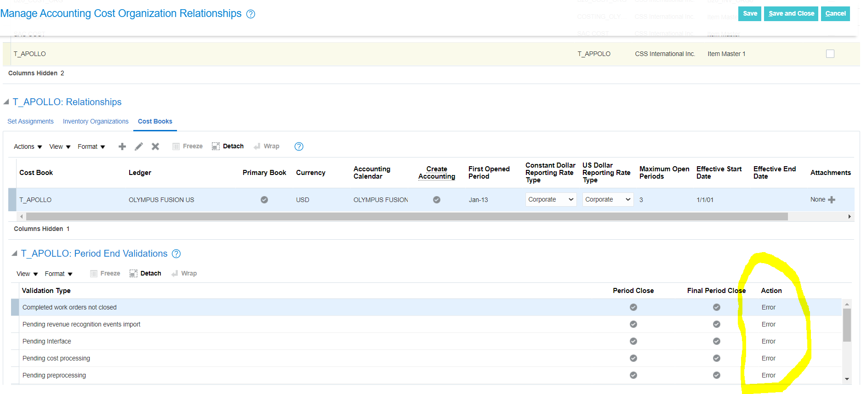Toggle Create Accounting check for T_APOLLO
Image resolution: width=867 pixels, height=394 pixels.
point(437,200)
